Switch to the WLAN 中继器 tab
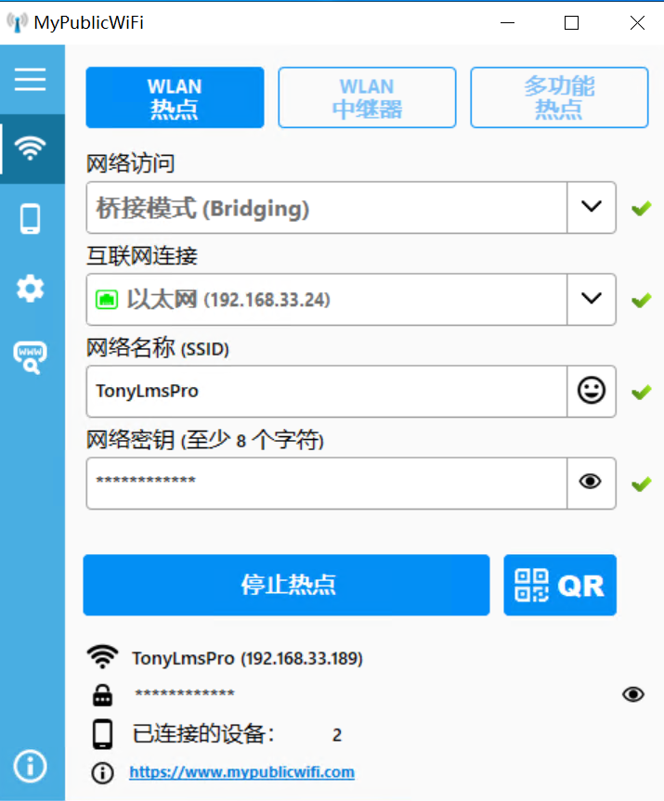664x801 pixels. tap(367, 97)
